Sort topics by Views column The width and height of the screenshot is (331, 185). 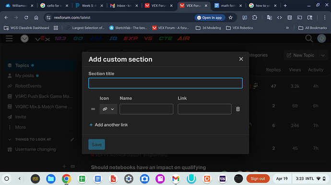point(295,70)
